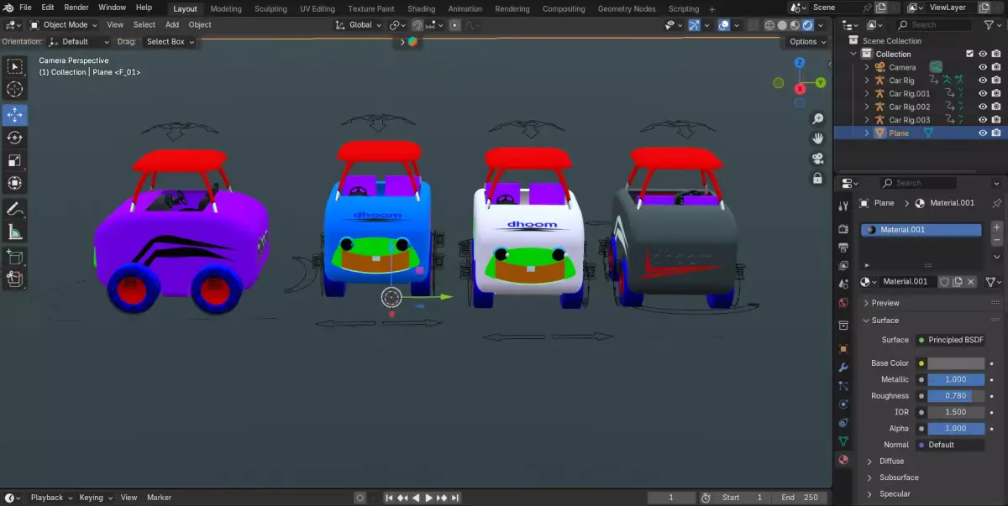Image resolution: width=1008 pixels, height=506 pixels.
Task: Open the Object properties tab
Action: pos(843,348)
